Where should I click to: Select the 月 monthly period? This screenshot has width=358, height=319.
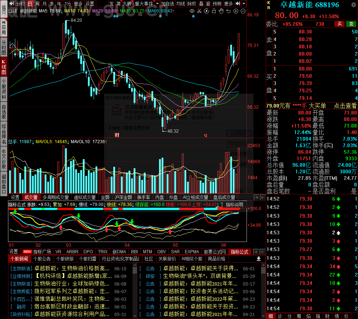tap(45, 4)
